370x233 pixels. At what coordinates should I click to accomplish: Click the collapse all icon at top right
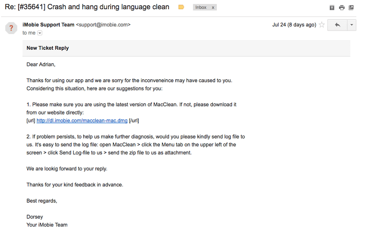coord(332,8)
